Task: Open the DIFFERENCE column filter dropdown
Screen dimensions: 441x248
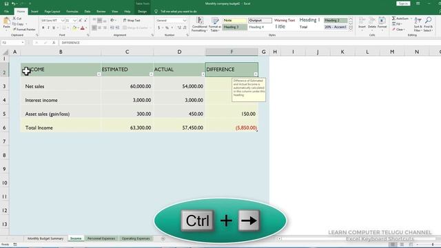Action: tap(256, 74)
